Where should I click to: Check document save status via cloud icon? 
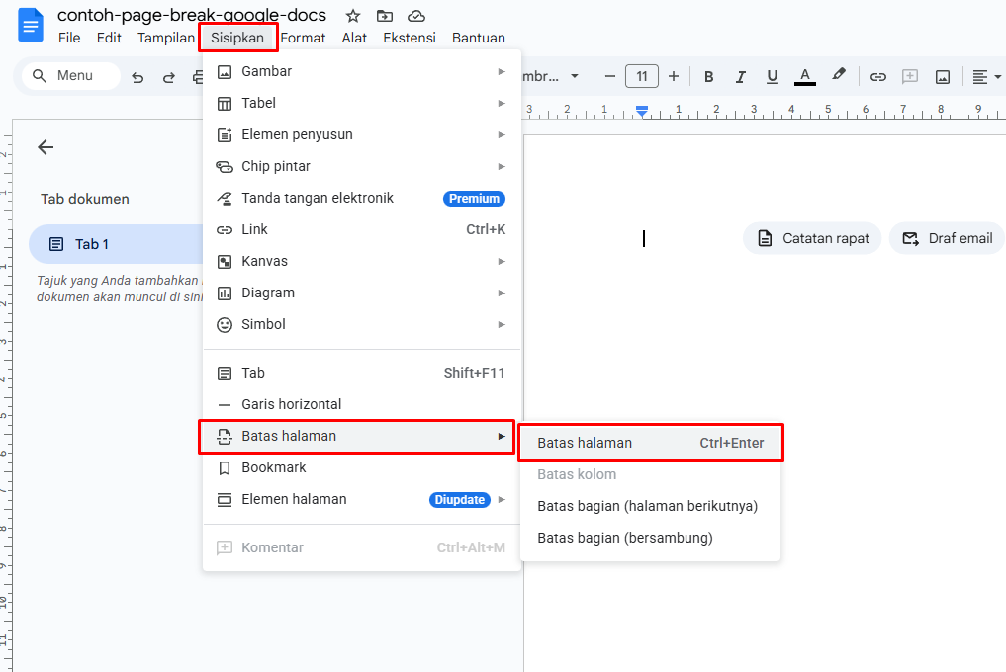pos(415,15)
